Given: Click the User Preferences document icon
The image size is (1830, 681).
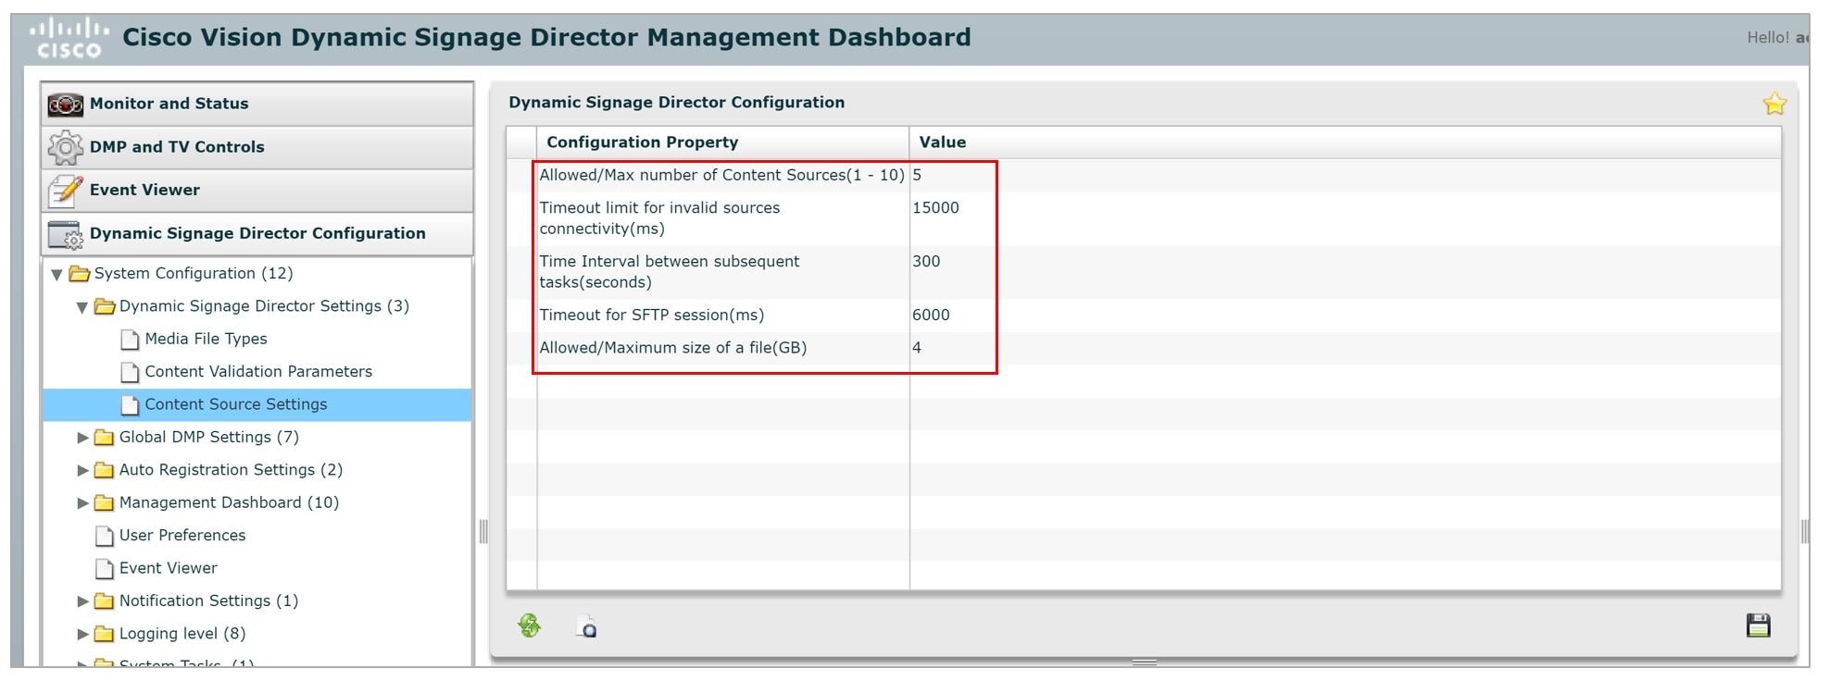Looking at the screenshot, I should 105,536.
